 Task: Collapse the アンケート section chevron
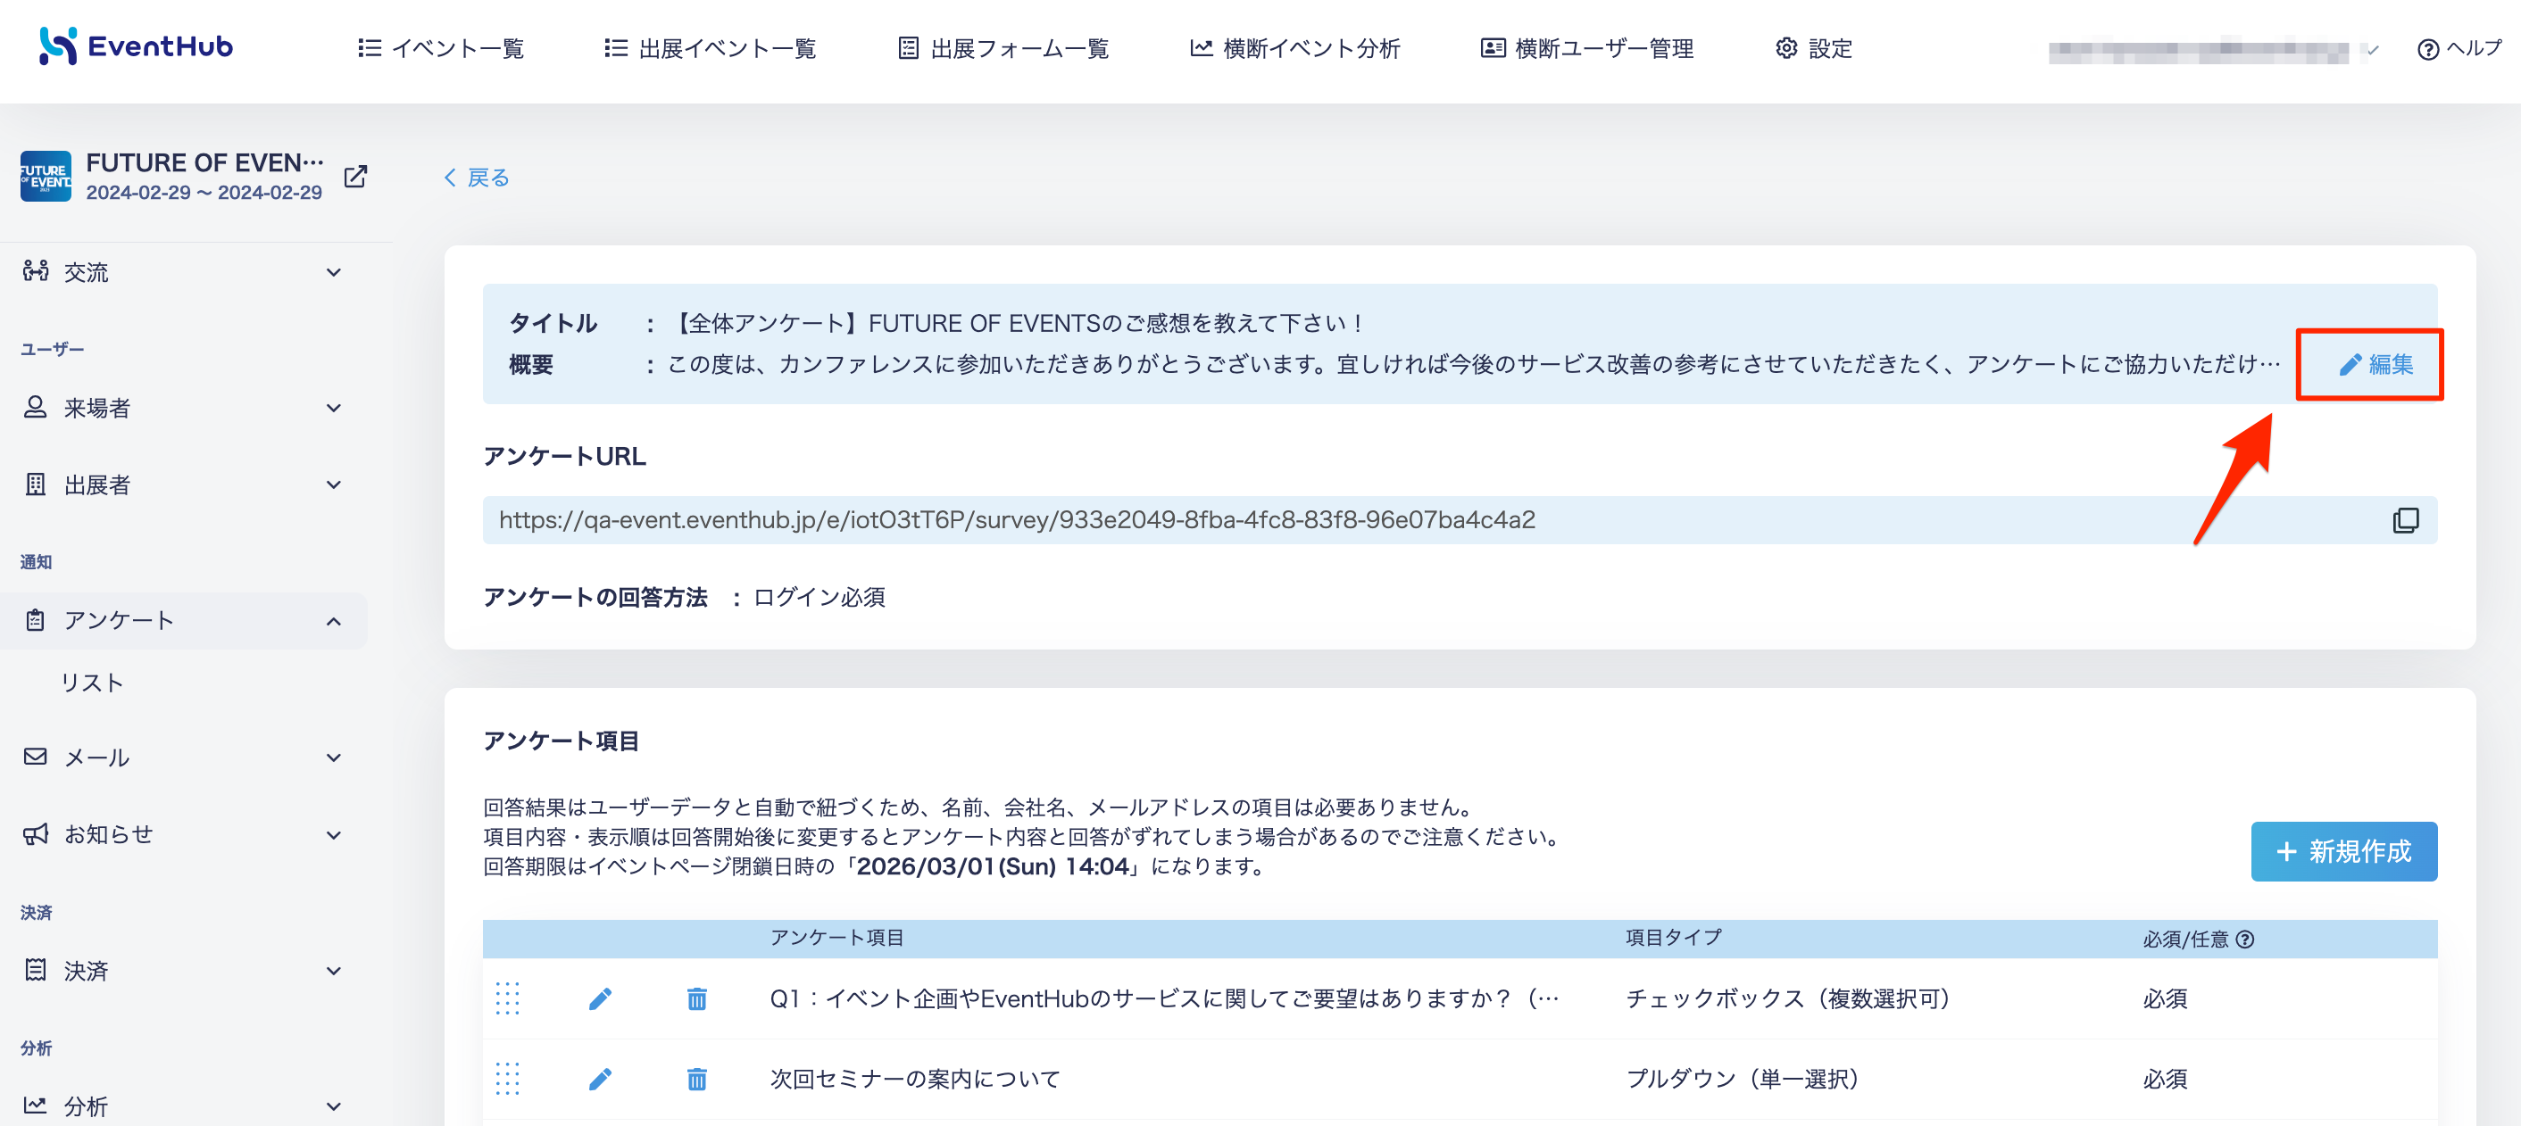[334, 621]
